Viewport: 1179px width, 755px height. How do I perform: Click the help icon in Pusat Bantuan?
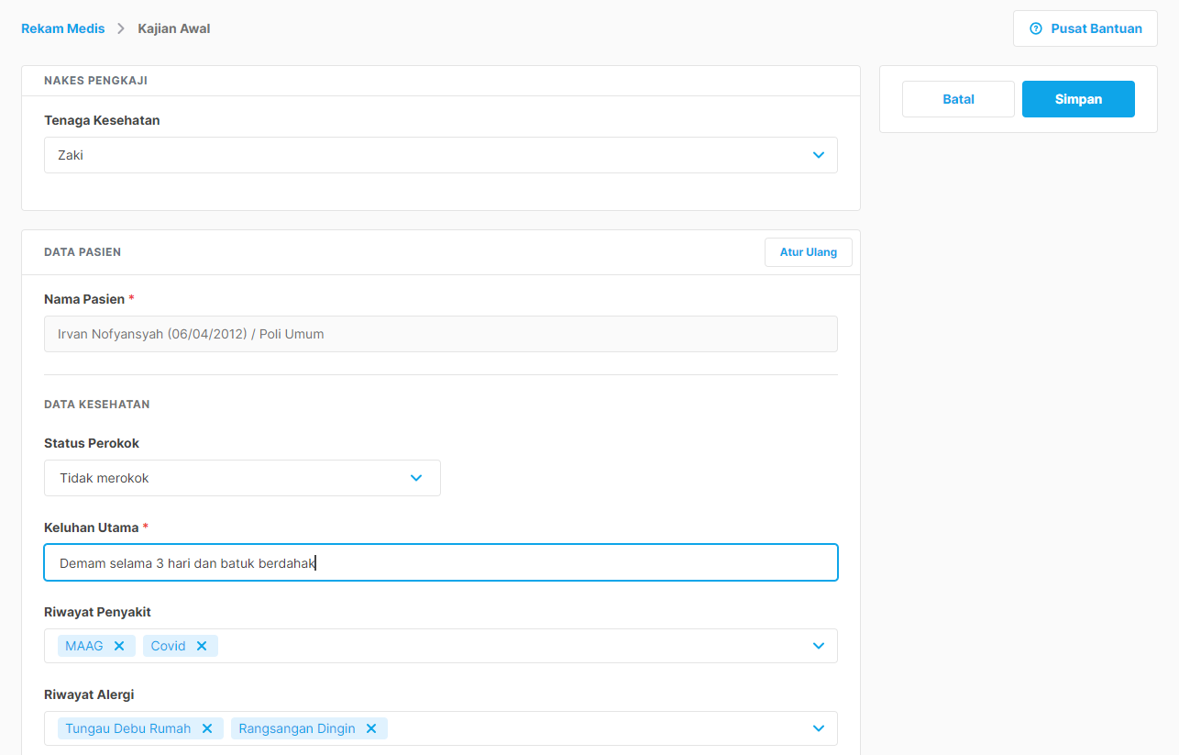1036,28
